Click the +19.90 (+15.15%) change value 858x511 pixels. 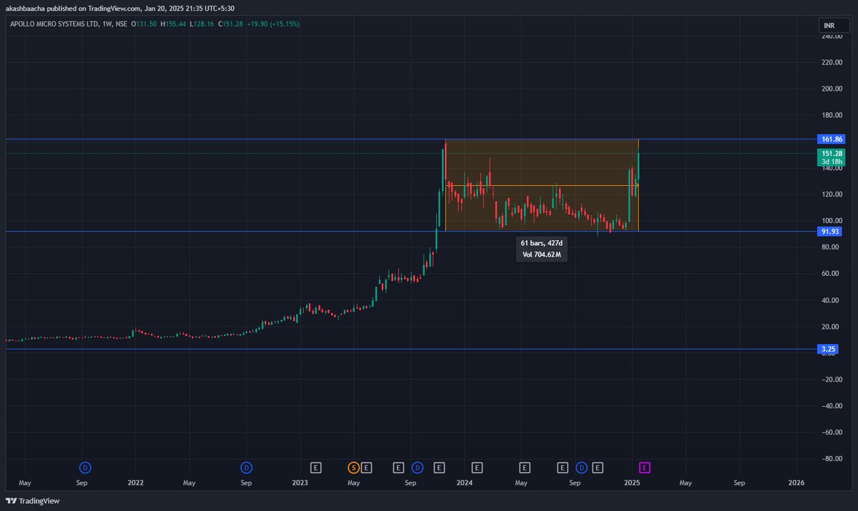[x=273, y=24]
